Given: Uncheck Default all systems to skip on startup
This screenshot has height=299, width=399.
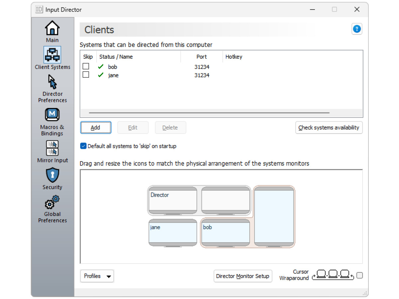Looking at the screenshot, I should pyautogui.click(x=83, y=146).
